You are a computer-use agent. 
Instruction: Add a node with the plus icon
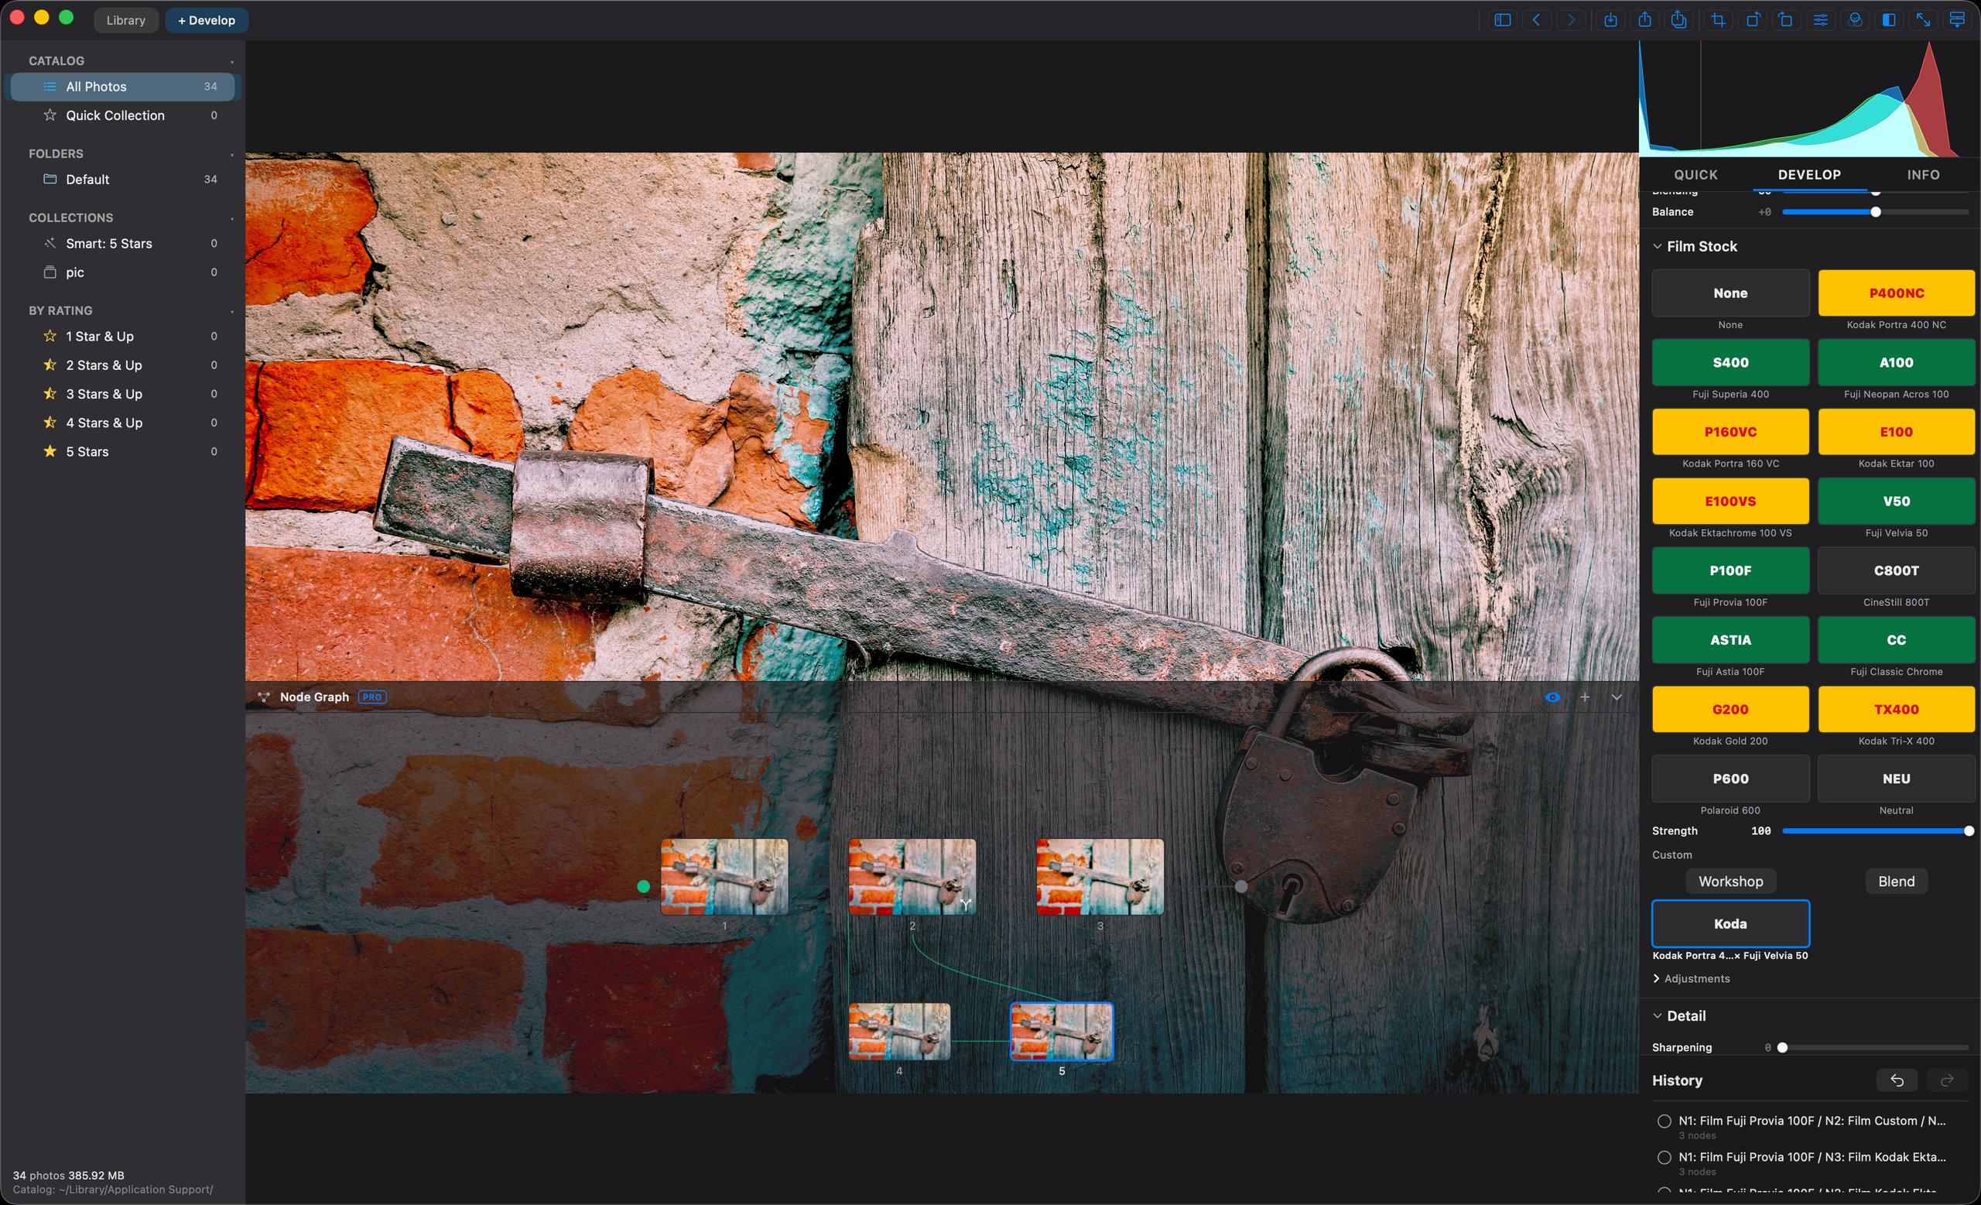[x=1585, y=697]
